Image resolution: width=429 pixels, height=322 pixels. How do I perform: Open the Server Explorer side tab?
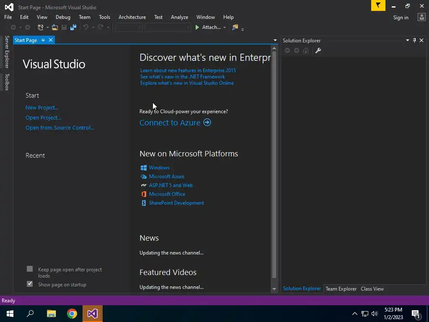7,52
